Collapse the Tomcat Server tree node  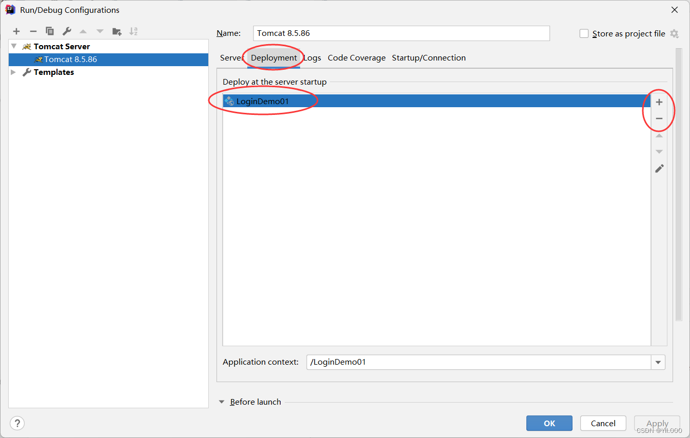point(14,46)
